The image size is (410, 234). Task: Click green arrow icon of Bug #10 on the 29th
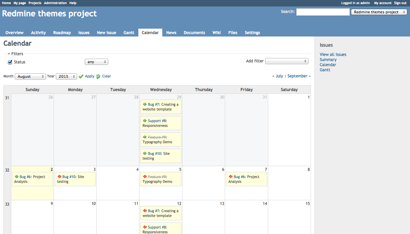point(145,153)
